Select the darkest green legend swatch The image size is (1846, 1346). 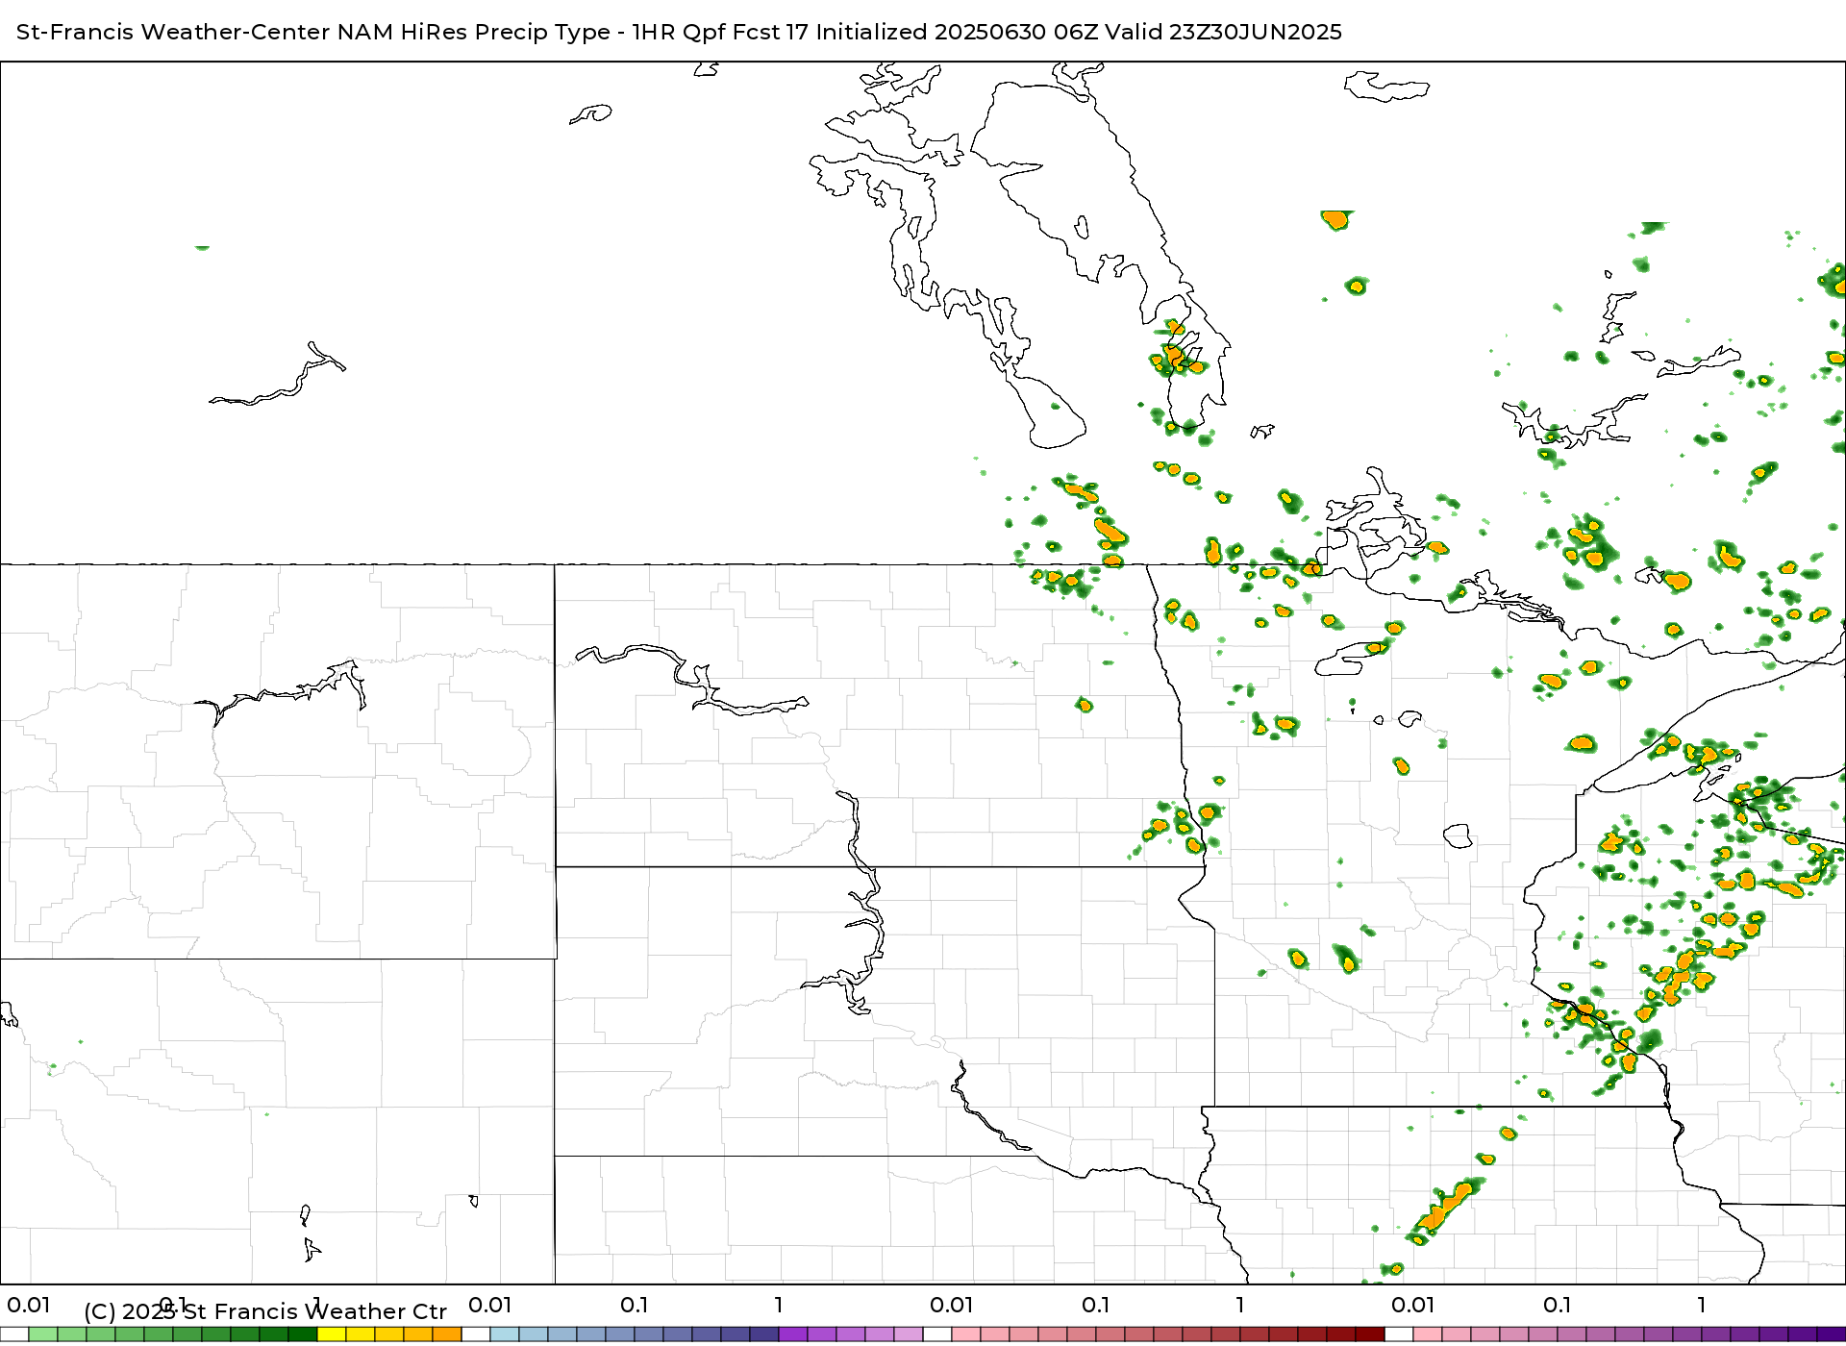tap(303, 1334)
